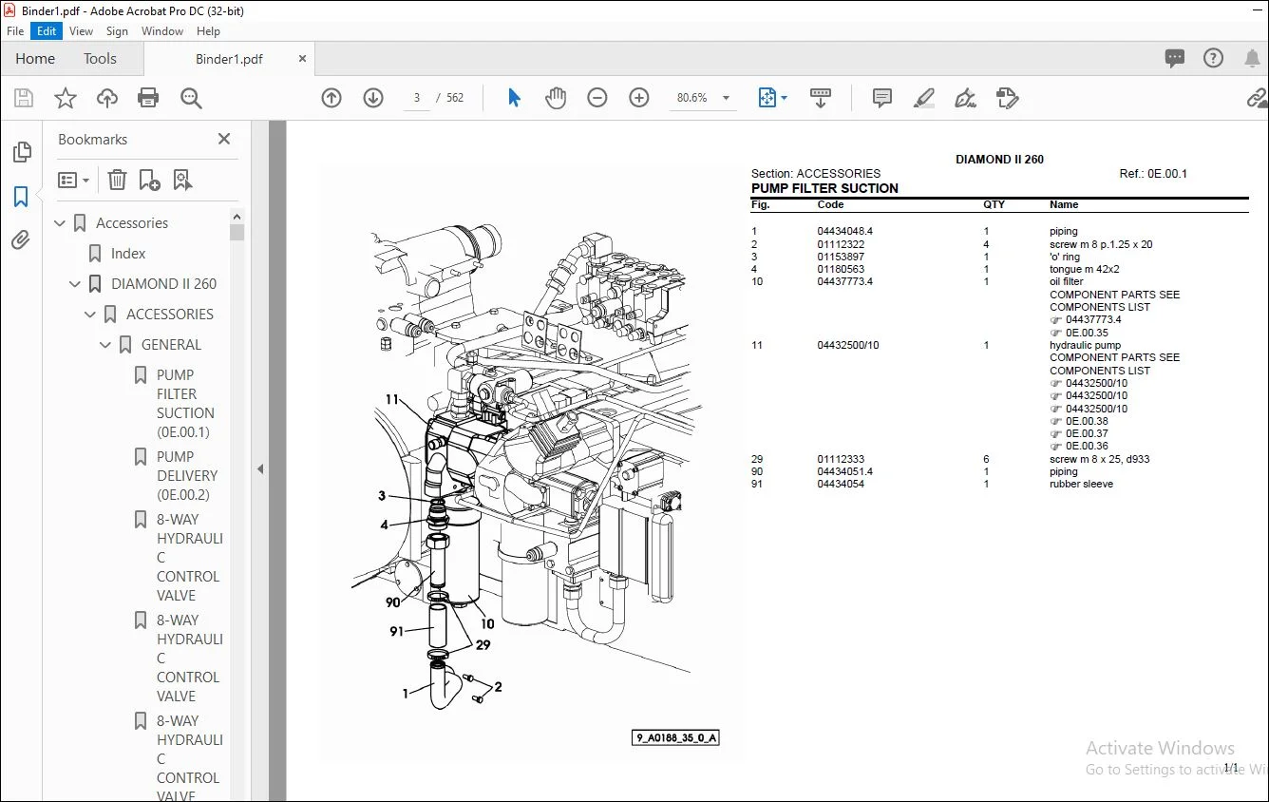Open the zoom level dropdown

(x=727, y=98)
